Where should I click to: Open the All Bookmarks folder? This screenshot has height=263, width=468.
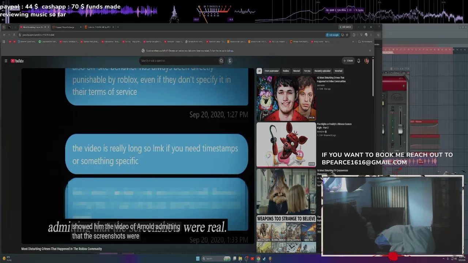(x=365, y=42)
